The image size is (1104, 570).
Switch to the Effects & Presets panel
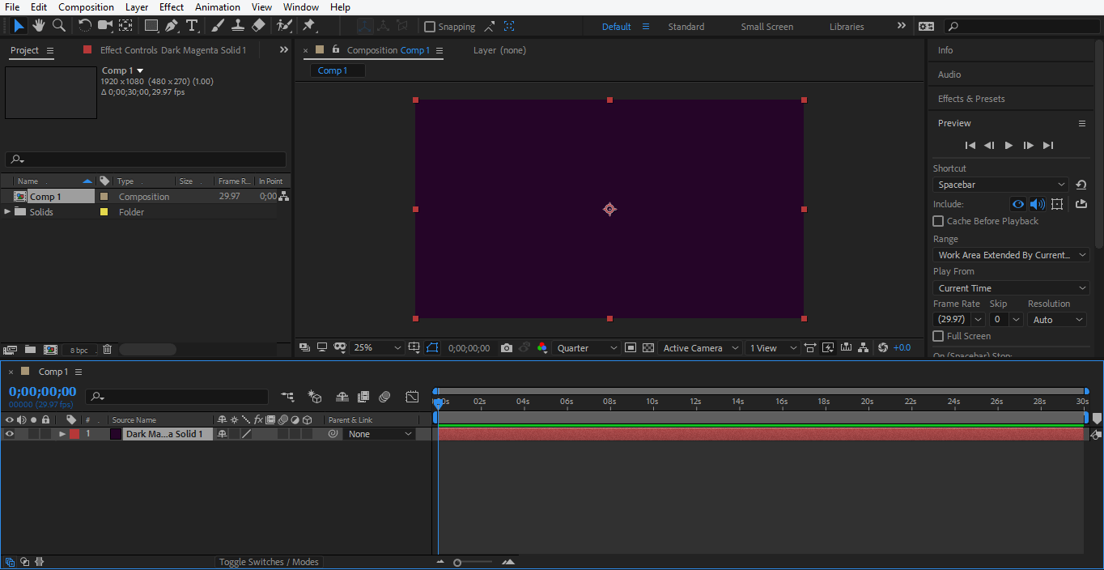tap(971, 99)
